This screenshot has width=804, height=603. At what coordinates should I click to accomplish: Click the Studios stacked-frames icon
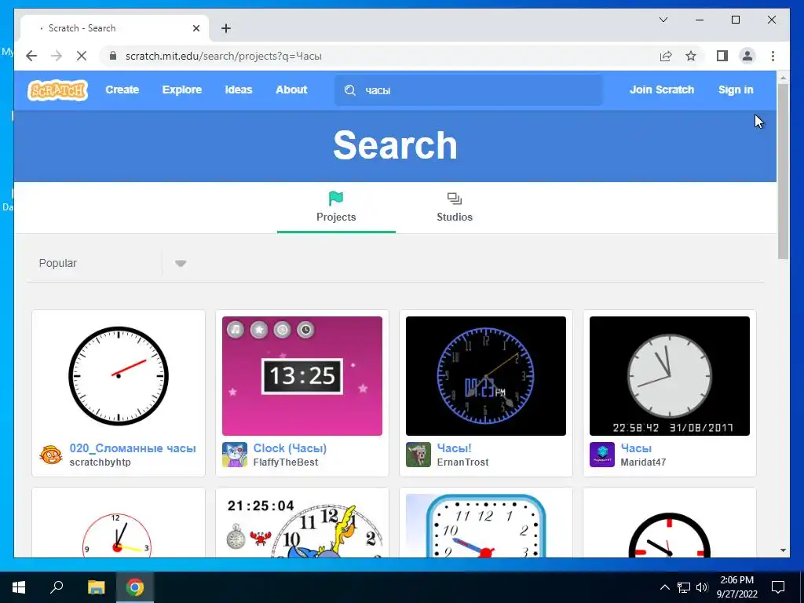coord(455,199)
